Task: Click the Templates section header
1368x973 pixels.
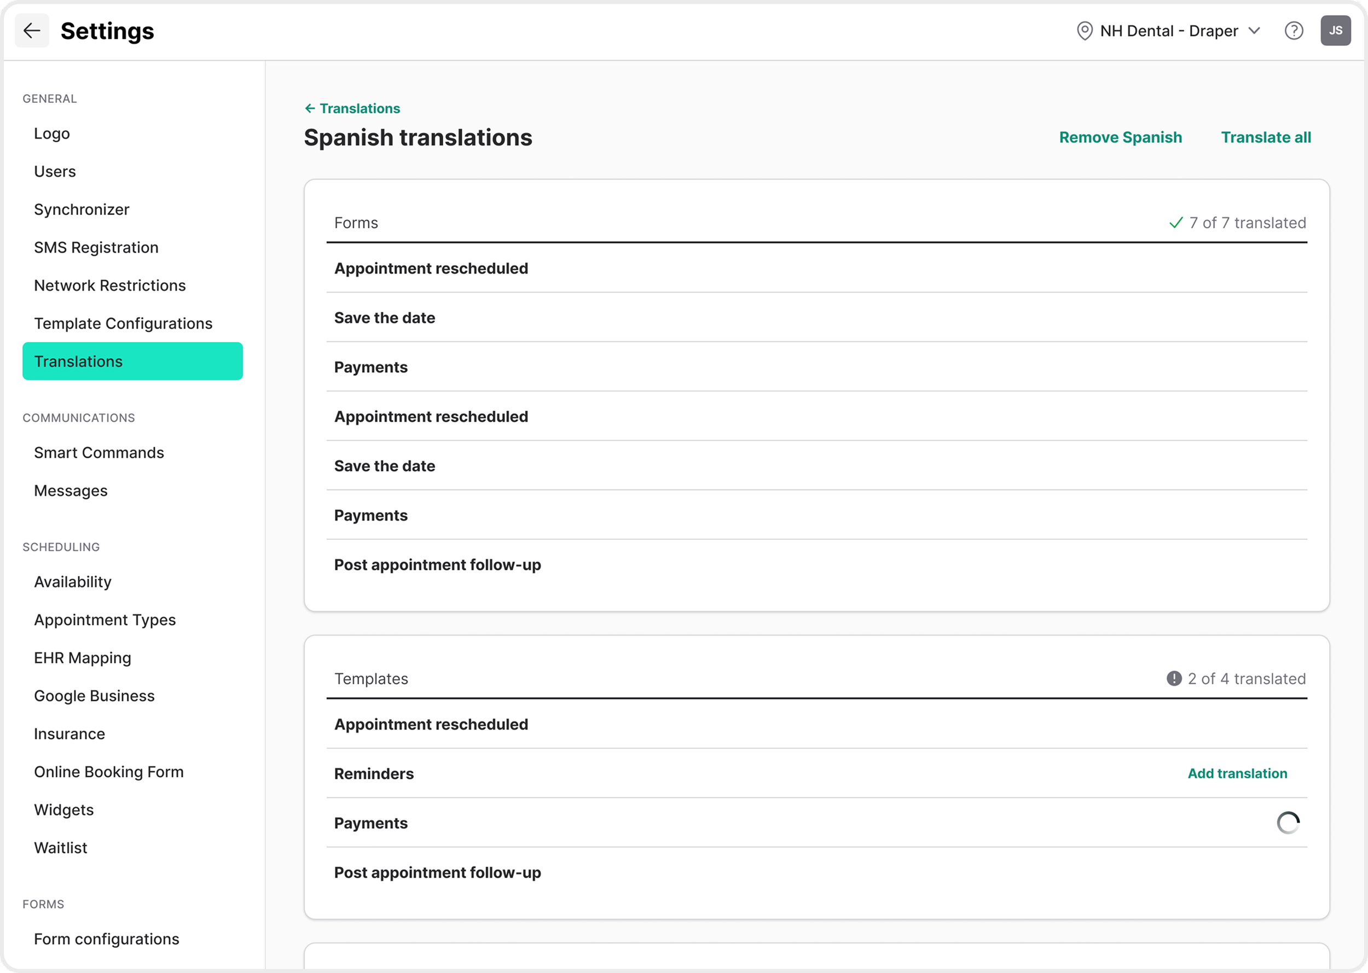Action: pos(371,679)
